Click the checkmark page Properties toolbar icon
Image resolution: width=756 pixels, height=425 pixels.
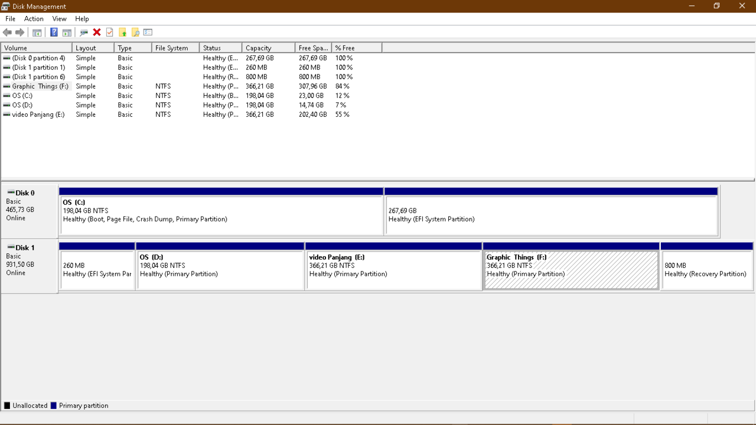[110, 32]
